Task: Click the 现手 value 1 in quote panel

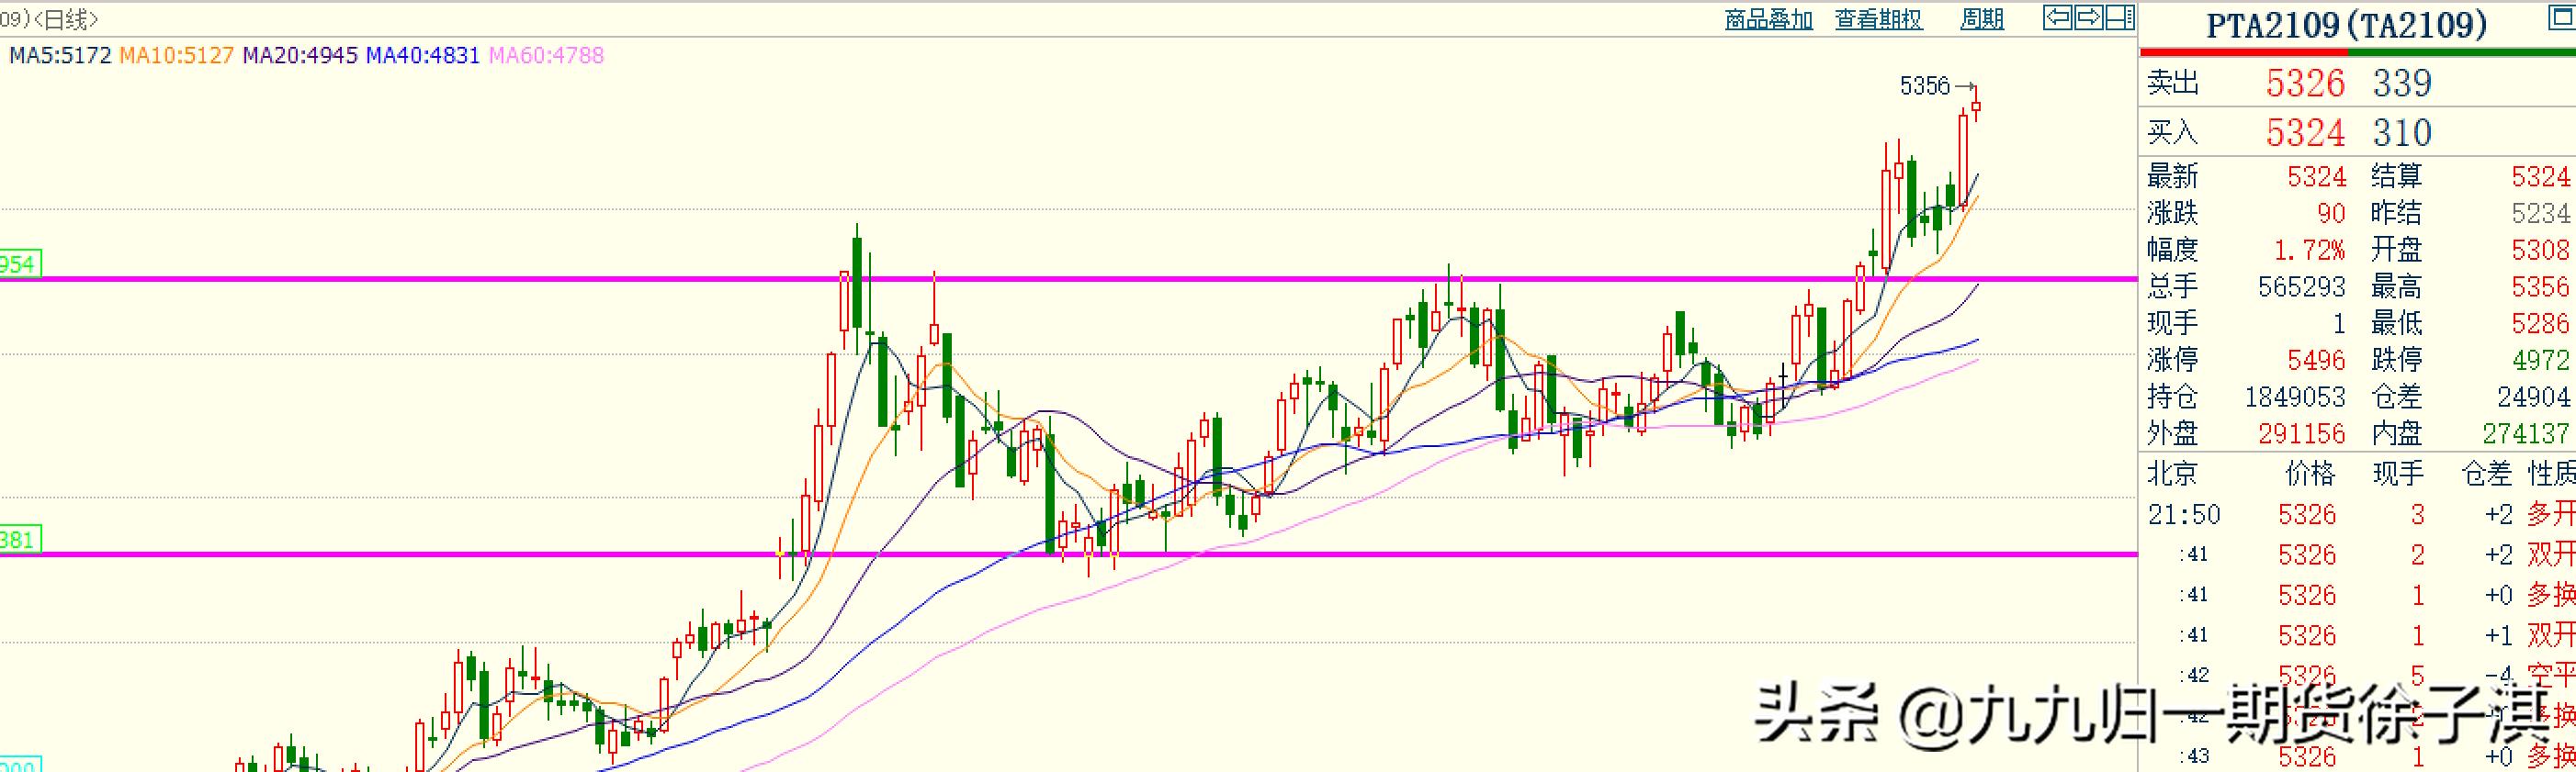Action: [2338, 324]
